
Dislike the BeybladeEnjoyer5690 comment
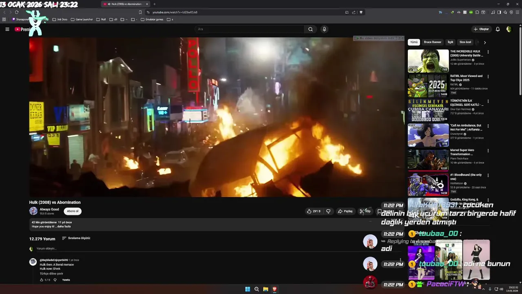[x=55, y=280]
